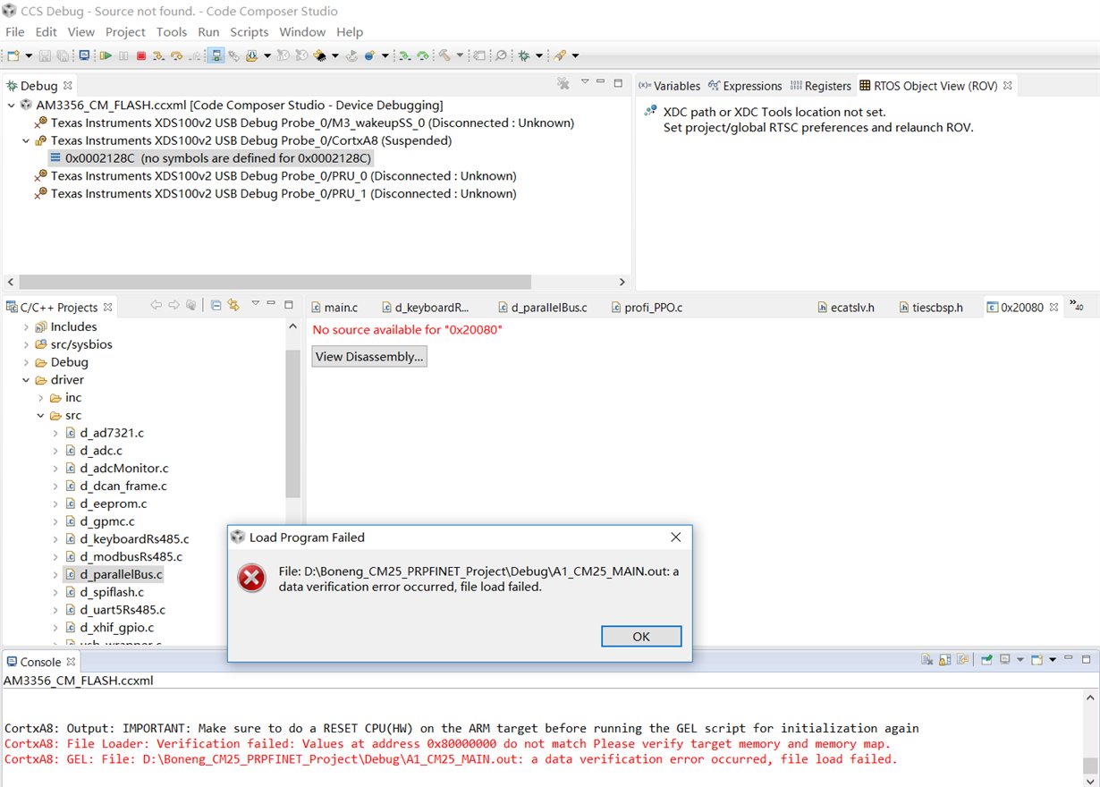Click Clear Console icon in Console panel
The image size is (1100, 787).
point(927,660)
